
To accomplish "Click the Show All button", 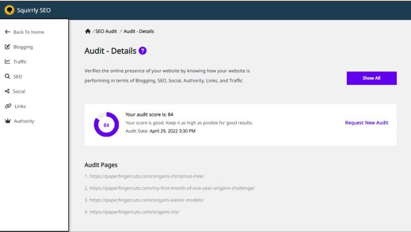I will (x=372, y=78).
